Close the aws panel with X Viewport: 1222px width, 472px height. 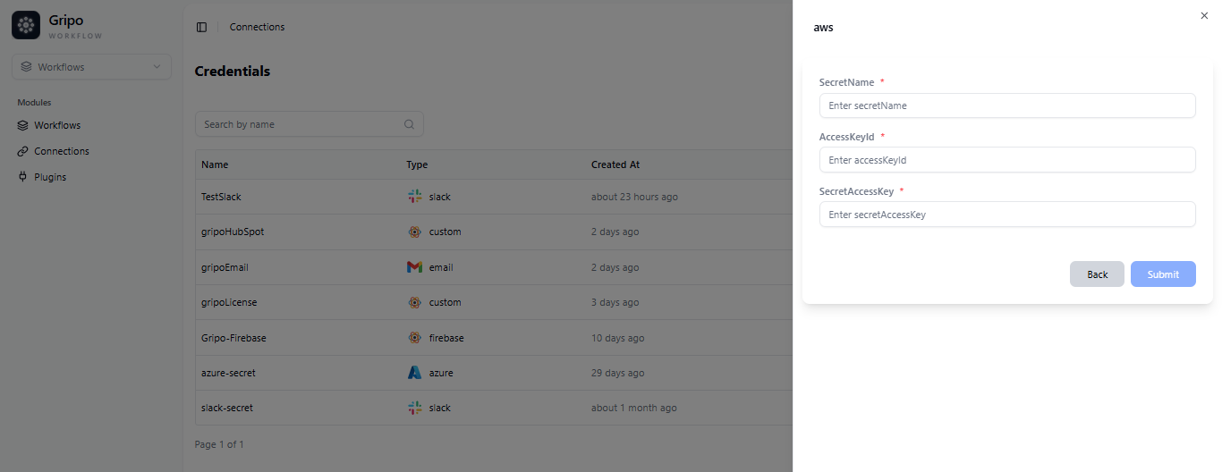coord(1203,15)
